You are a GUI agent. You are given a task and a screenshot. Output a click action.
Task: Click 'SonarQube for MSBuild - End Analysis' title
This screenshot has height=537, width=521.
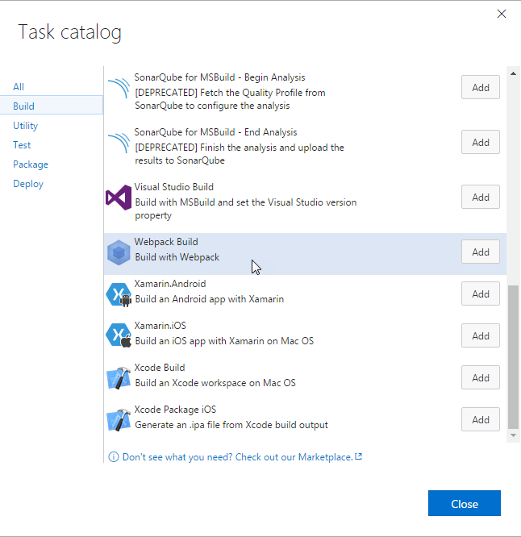pos(216,132)
